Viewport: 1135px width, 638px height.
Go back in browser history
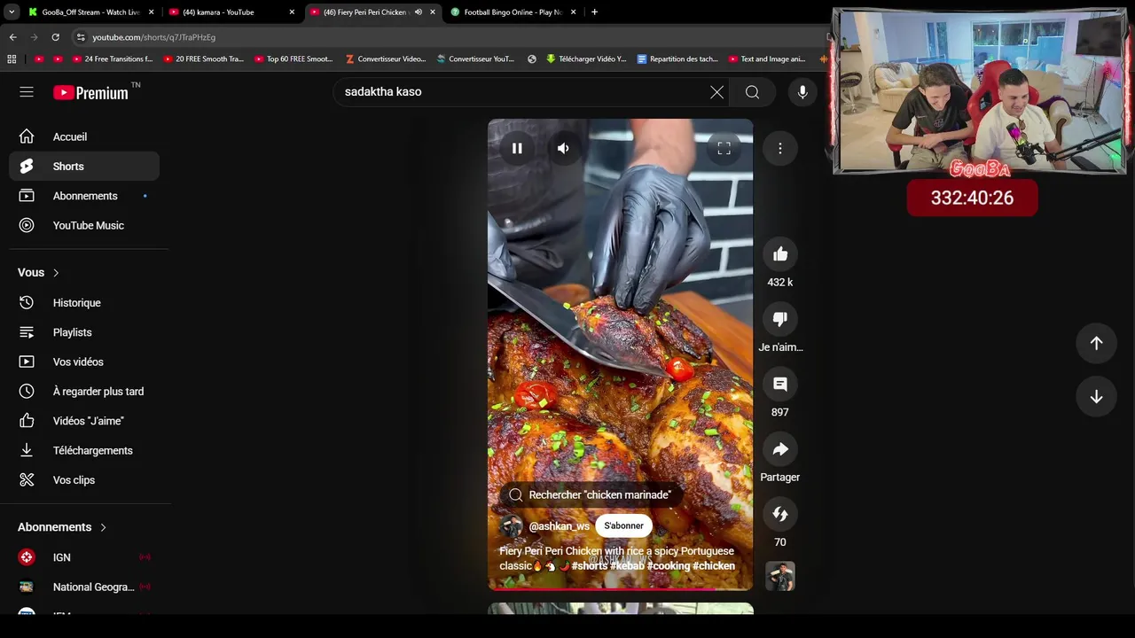click(x=12, y=37)
